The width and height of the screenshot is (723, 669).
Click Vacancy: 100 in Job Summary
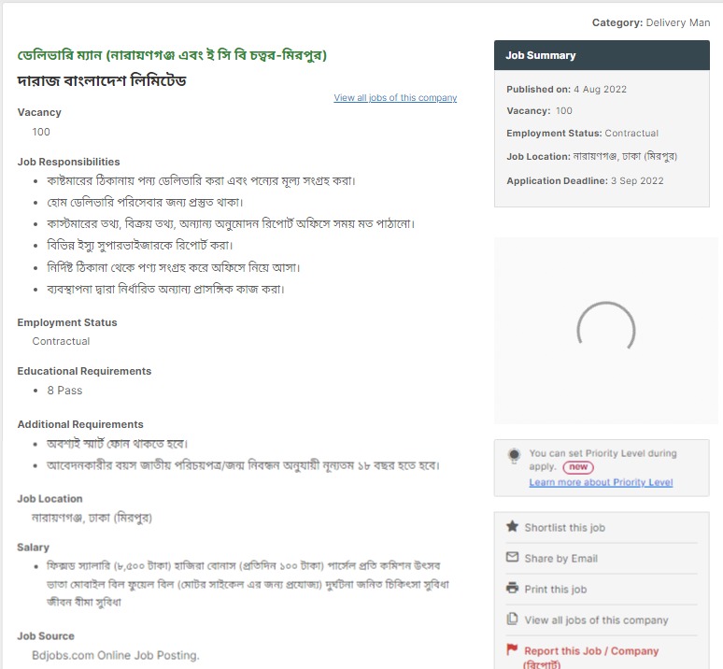pos(540,110)
